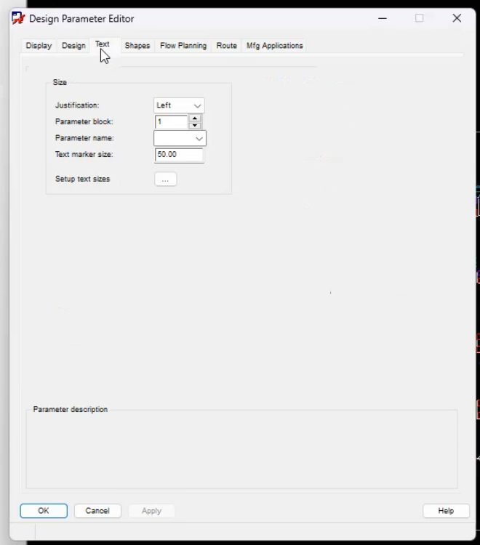Increase Parameter block with up arrow
480x545 pixels.
pyautogui.click(x=195, y=118)
